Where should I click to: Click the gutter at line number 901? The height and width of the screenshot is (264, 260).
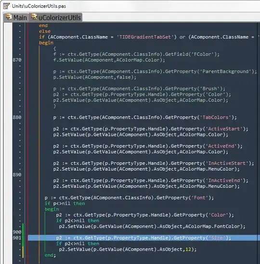click(17, 238)
